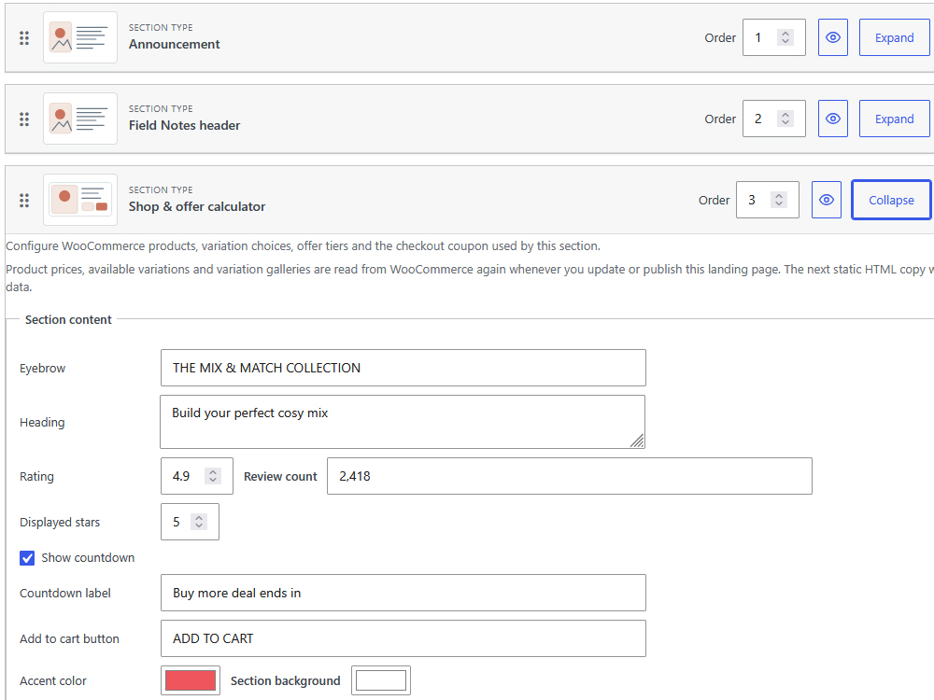The image size is (934, 700).
Task: Click the Field Notes header section thumbnail
Action: [80, 119]
